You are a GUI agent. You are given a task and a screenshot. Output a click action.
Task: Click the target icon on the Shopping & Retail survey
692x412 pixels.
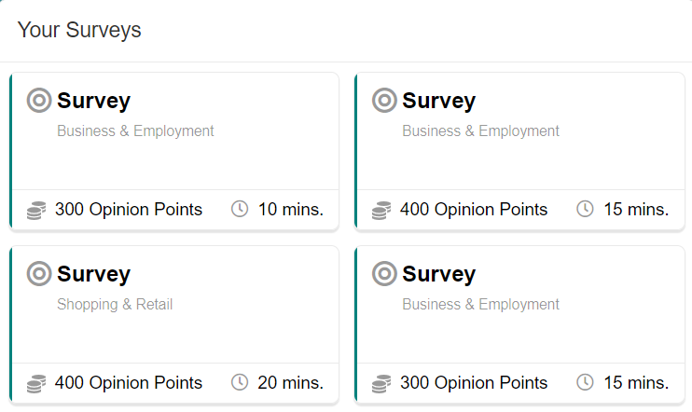pos(39,273)
